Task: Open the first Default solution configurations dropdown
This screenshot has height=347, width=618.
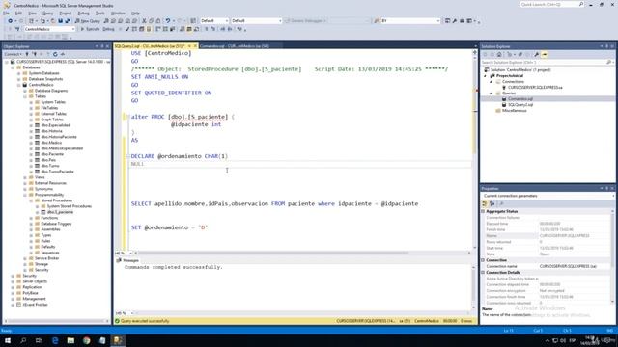Action: pos(214,21)
